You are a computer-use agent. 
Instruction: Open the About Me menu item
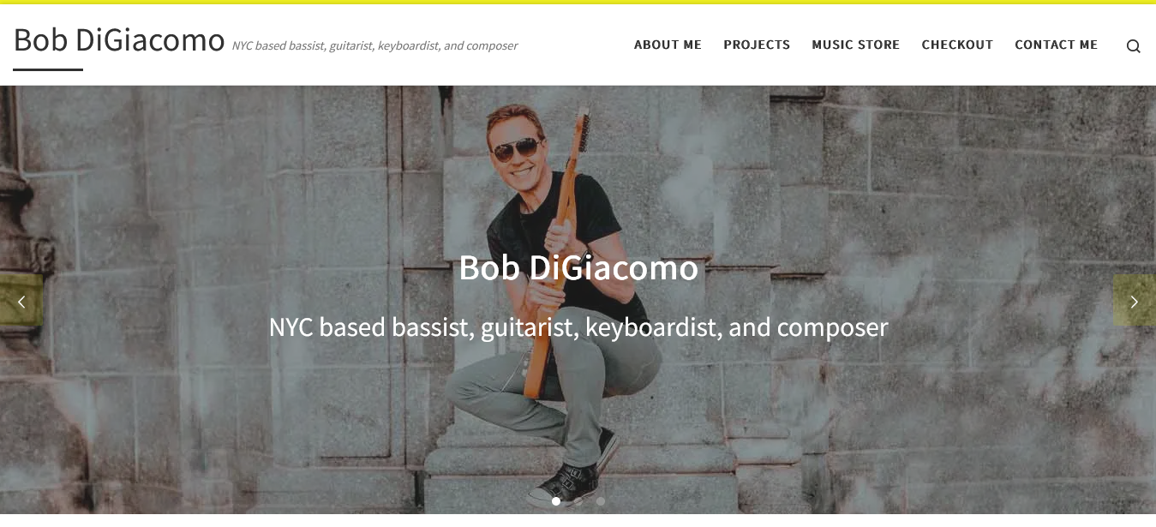(668, 45)
